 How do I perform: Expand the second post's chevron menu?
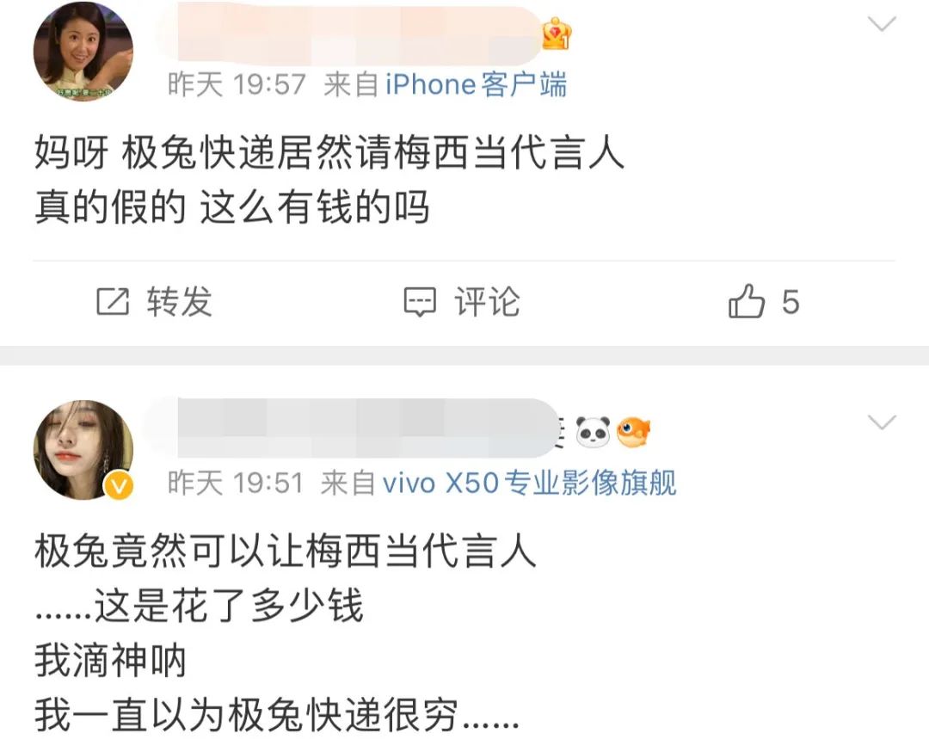(x=882, y=422)
